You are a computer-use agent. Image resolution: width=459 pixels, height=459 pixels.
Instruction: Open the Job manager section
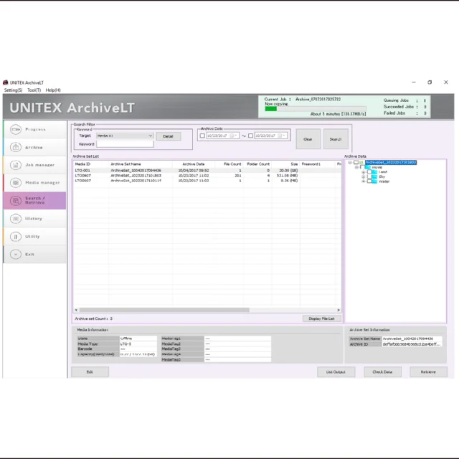coord(34,165)
